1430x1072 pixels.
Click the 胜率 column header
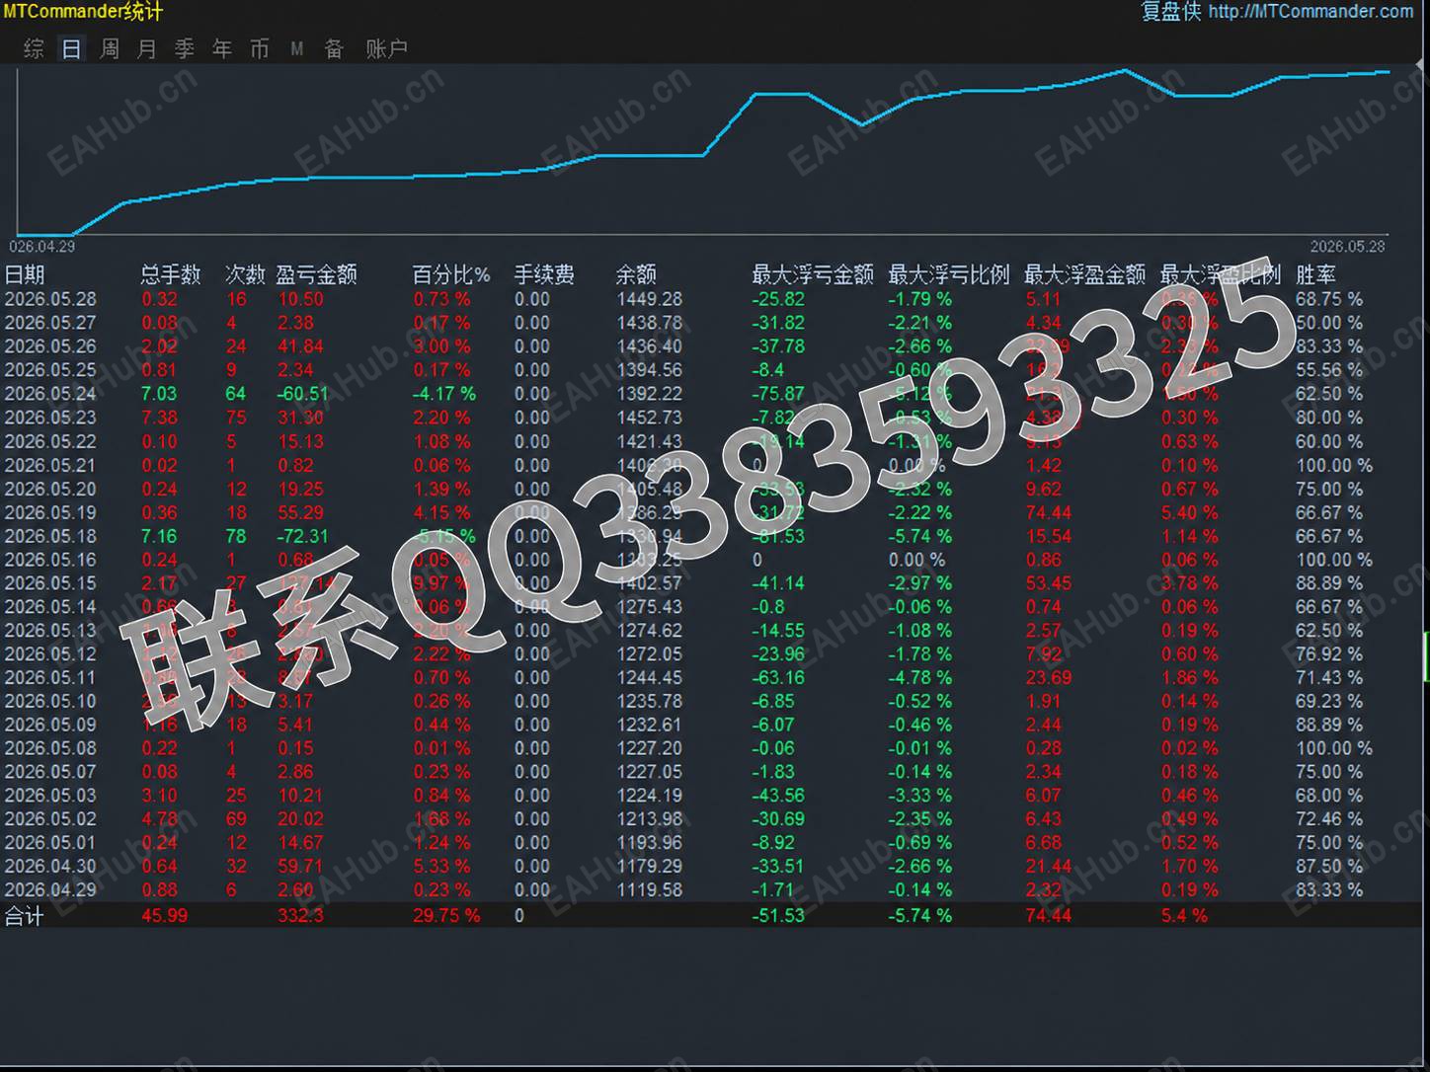[1315, 274]
